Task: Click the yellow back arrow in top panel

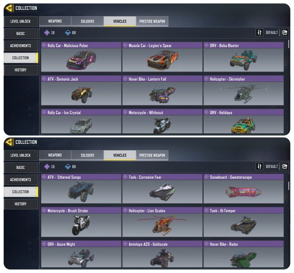Action: pyautogui.click(x=9, y=8)
